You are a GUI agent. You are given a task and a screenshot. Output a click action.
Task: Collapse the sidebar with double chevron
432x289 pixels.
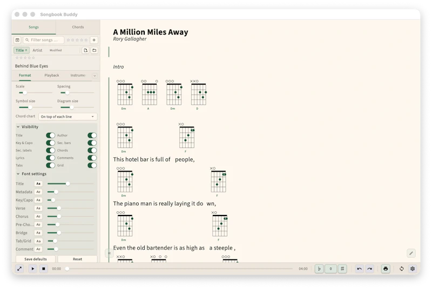(x=109, y=253)
